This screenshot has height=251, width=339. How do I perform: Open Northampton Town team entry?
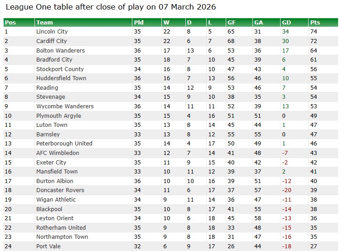point(61,237)
